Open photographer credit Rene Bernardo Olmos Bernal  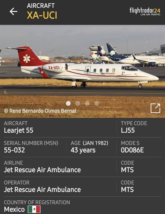[40, 111]
